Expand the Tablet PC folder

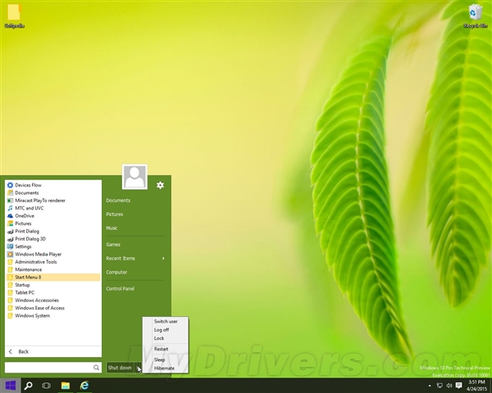coord(53,293)
